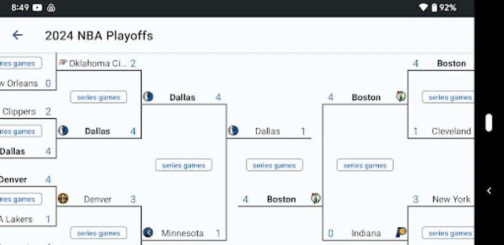Click the Indiana Pacers logo

401,233
